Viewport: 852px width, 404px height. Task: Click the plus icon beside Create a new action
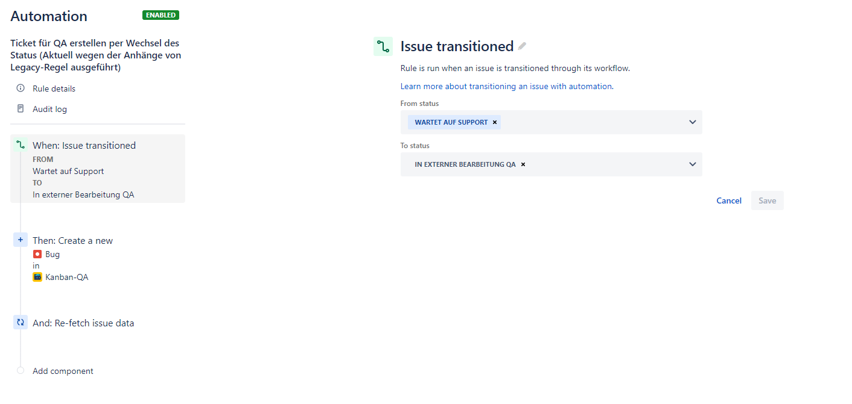tap(21, 240)
